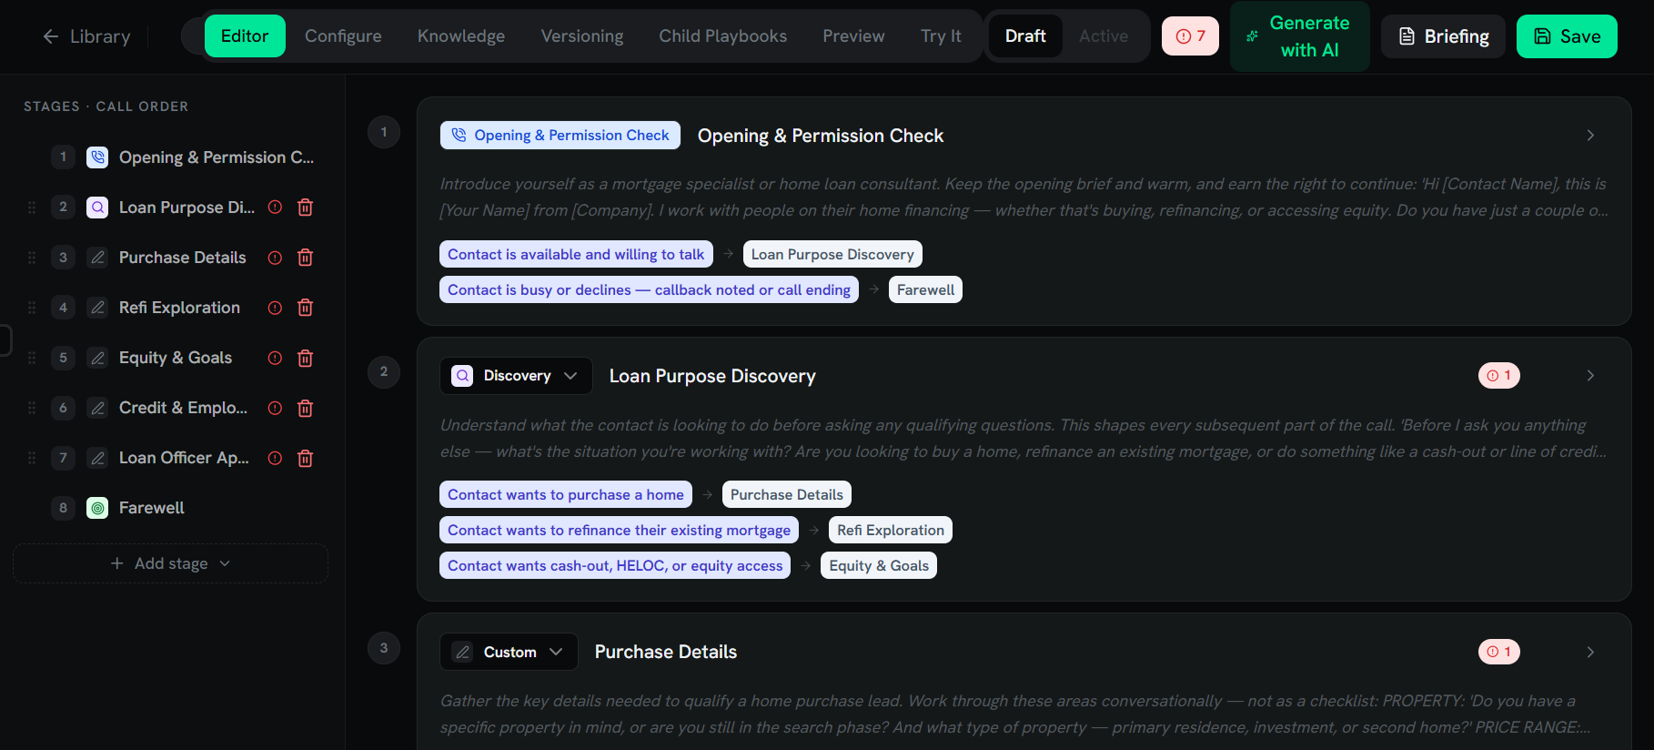The image size is (1654, 750).
Task: Click the Opening & Permission Check type badge
Action: 560,136
